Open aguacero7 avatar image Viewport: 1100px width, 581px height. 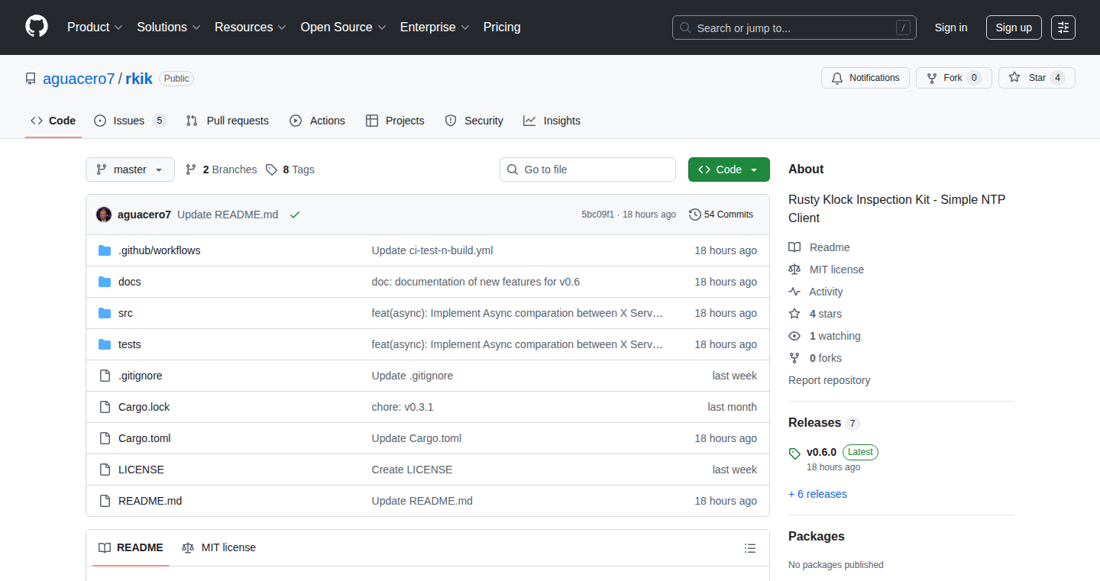104,215
